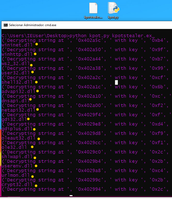Image resolution: width=172 pixels, height=199 pixels.
Task: Click the key value '0xc'
Action: [156, 96]
